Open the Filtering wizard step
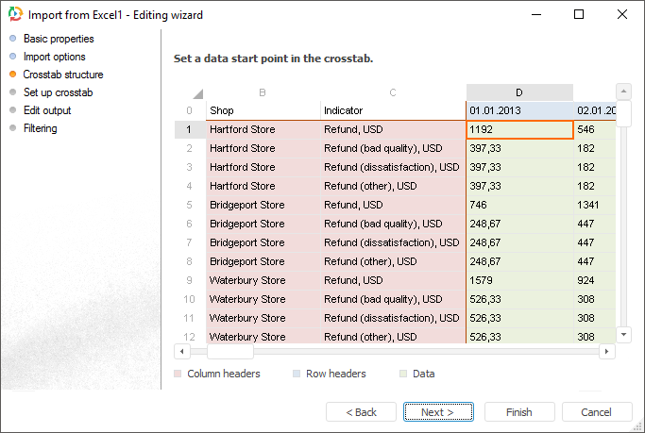The width and height of the screenshot is (645, 433). (40, 128)
